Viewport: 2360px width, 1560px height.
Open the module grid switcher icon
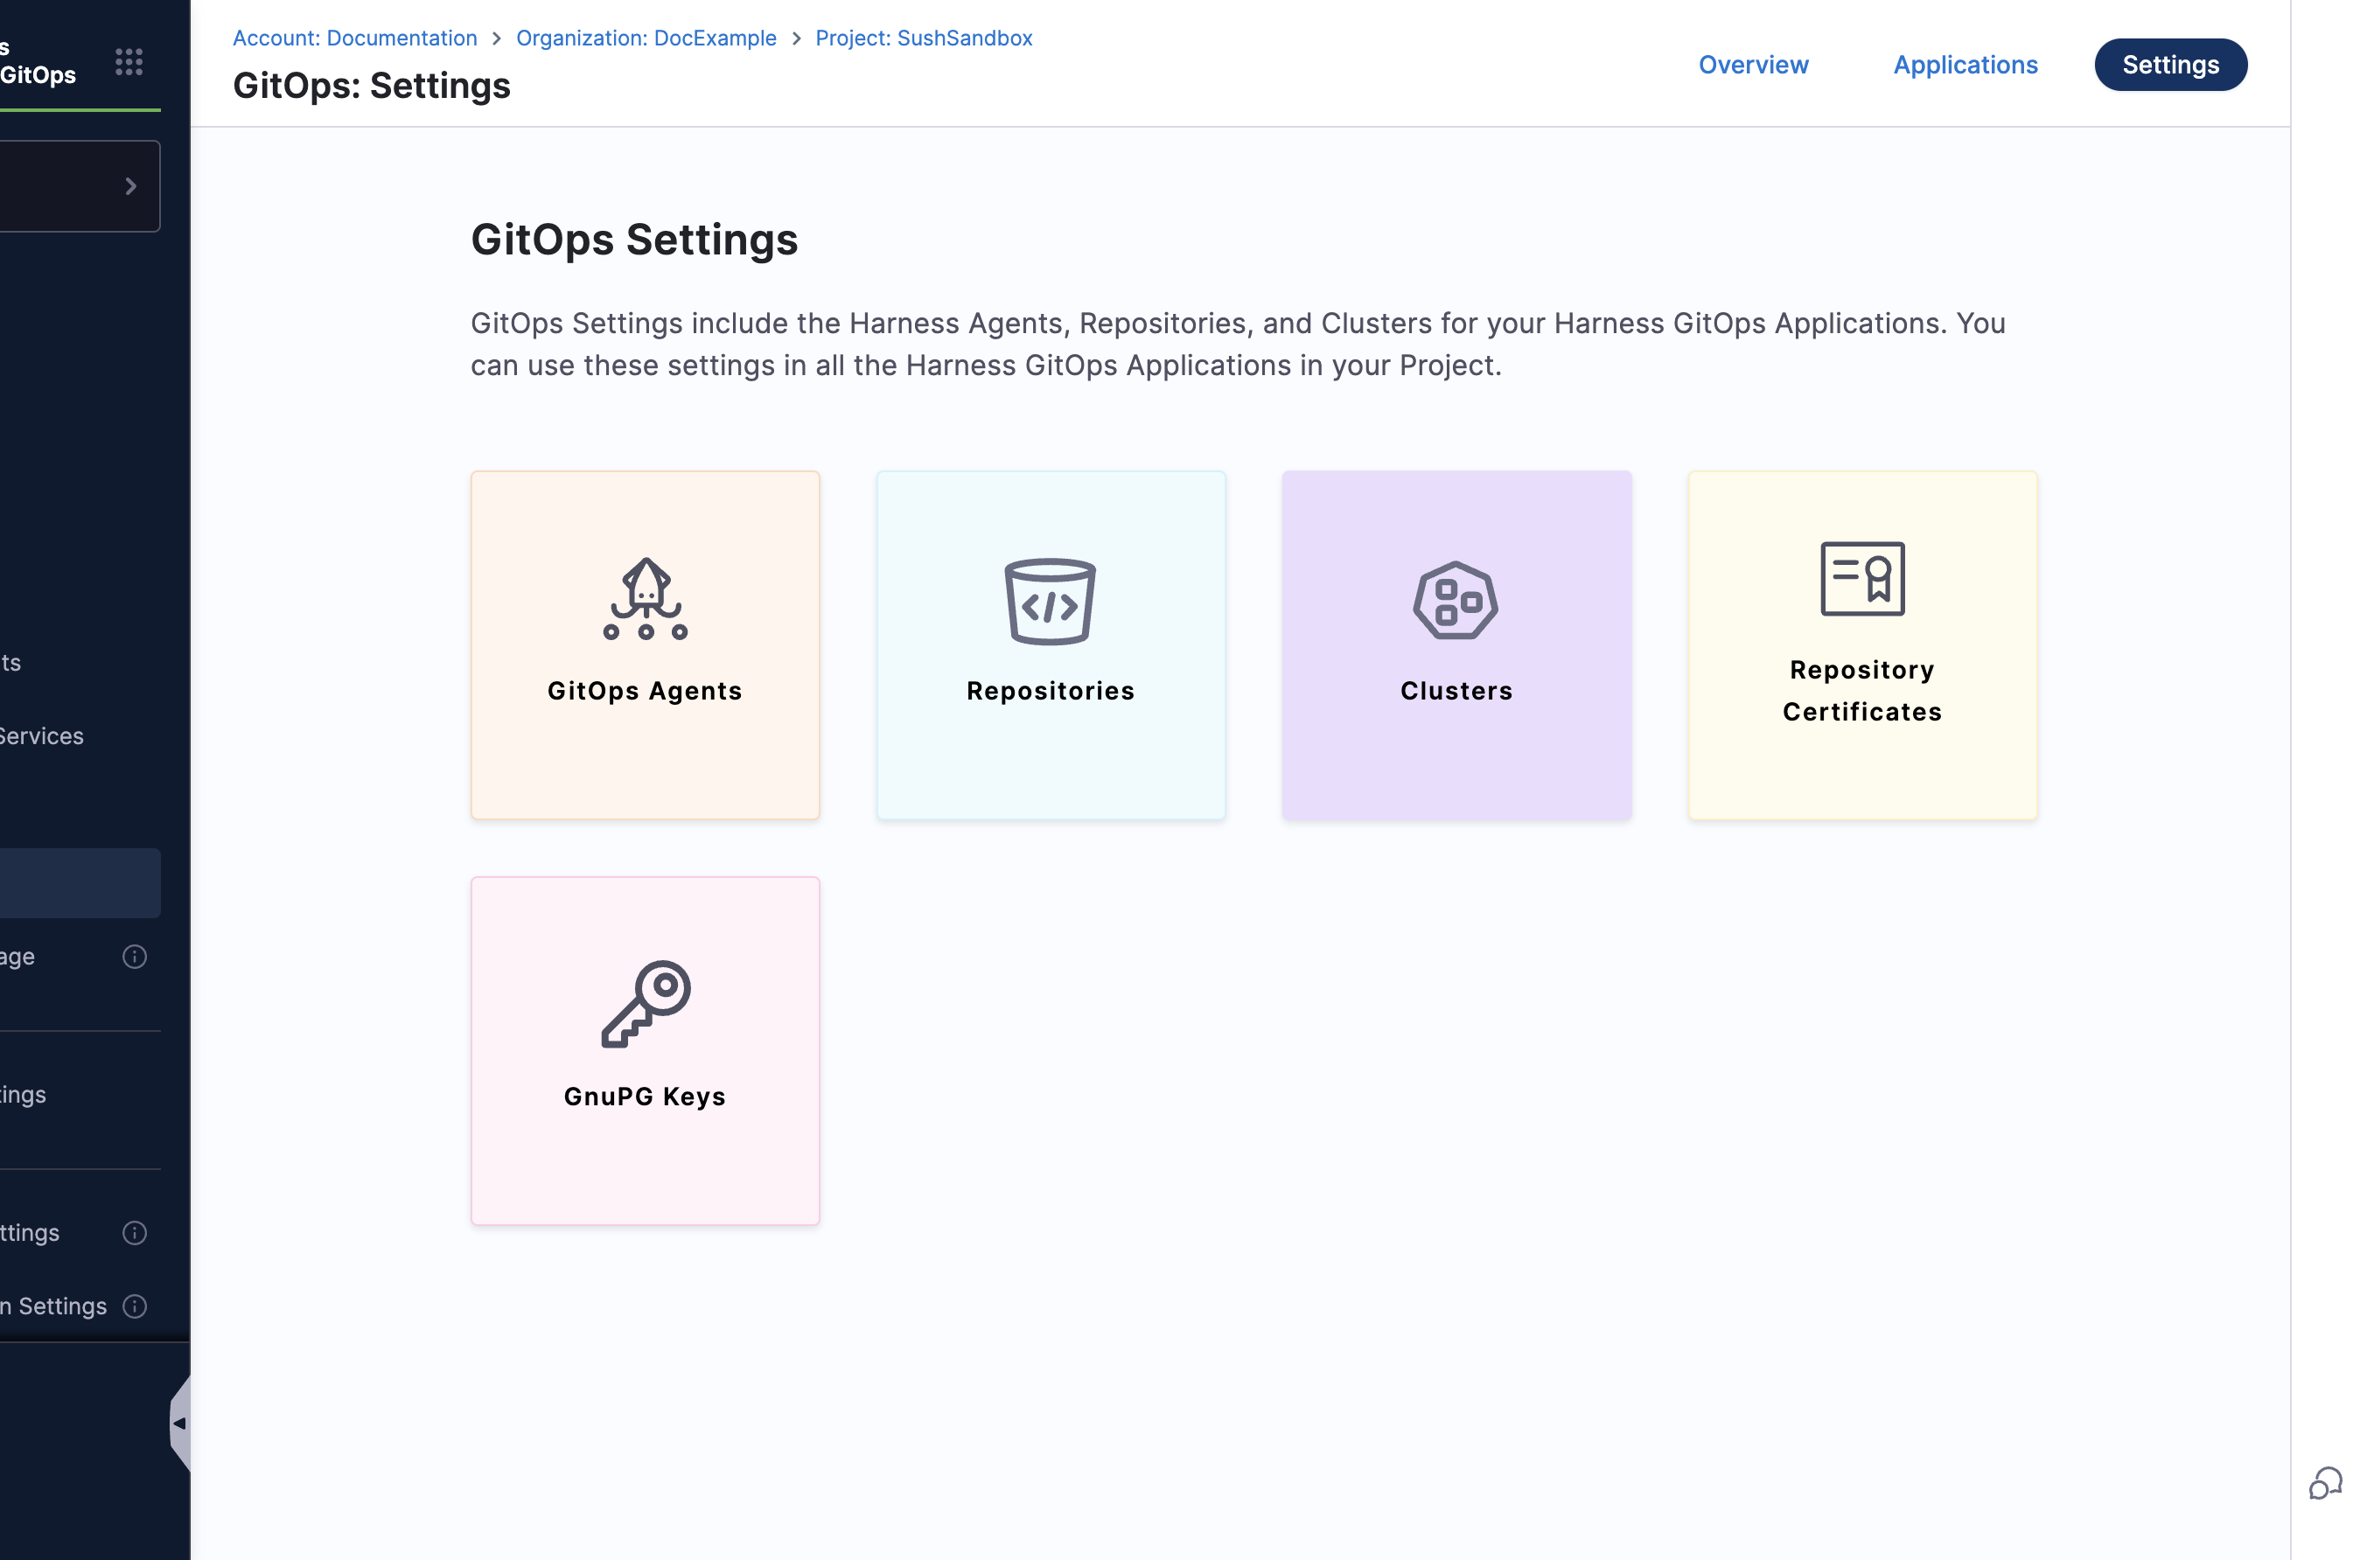click(x=129, y=62)
